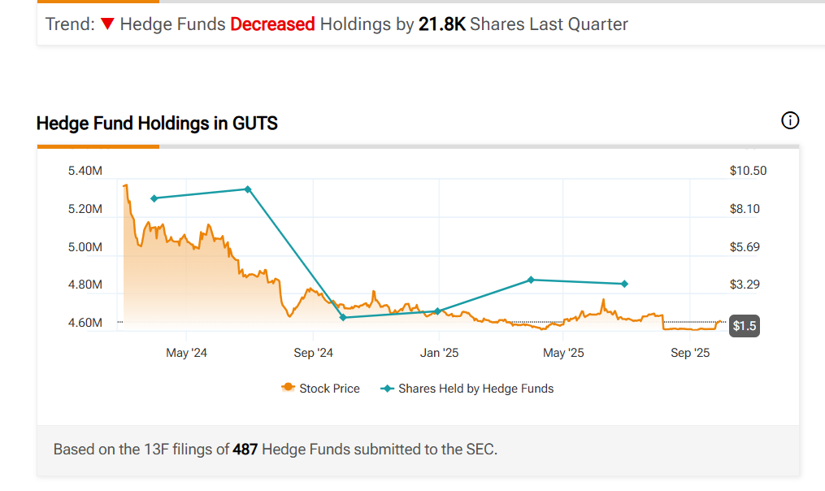Click the info icon beside Hedge Fund Holdings

(x=789, y=121)
